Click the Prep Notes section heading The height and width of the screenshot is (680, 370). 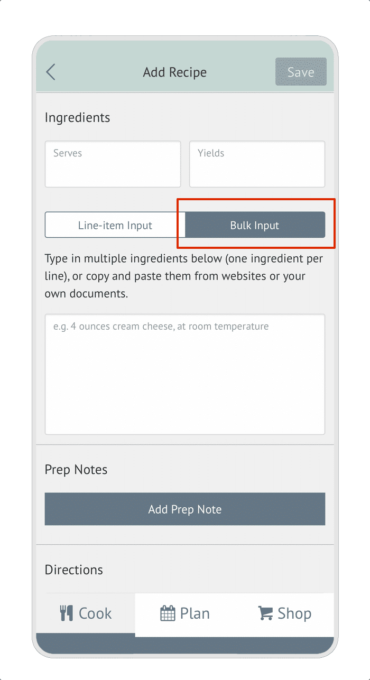point(76,470)
